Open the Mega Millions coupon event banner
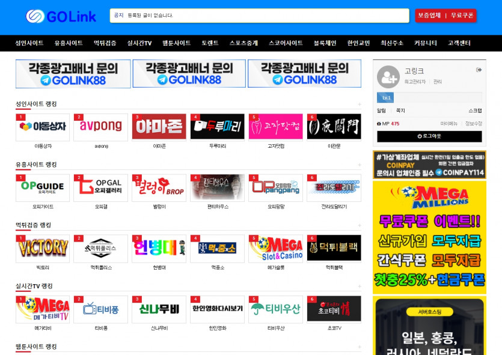502x355 pixels. pos(429,237)
